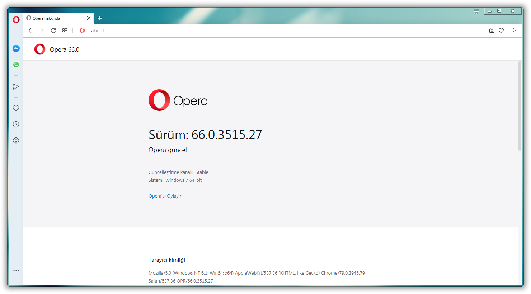This screenshot has height=294, width=531.
Task: Click the large Opera logo on page
Action: point(178,100)
